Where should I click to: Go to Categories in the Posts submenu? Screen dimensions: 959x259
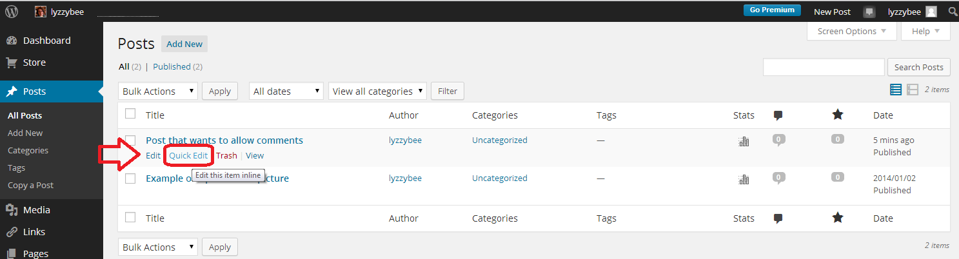28,150
